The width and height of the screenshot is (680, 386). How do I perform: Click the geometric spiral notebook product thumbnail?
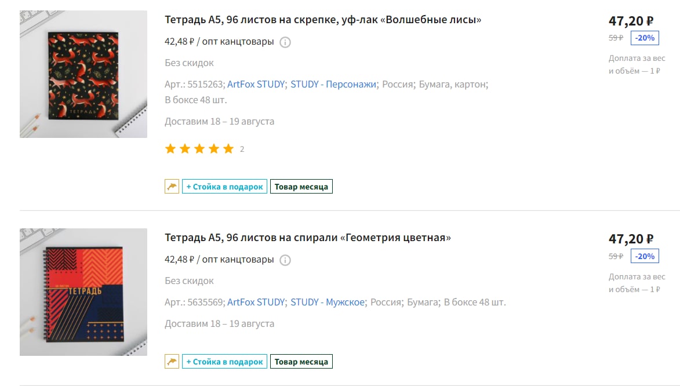tap(83, 292)
